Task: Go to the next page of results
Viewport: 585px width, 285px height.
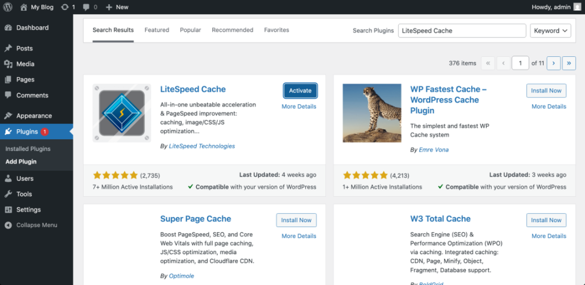Action: pos(554,63)
